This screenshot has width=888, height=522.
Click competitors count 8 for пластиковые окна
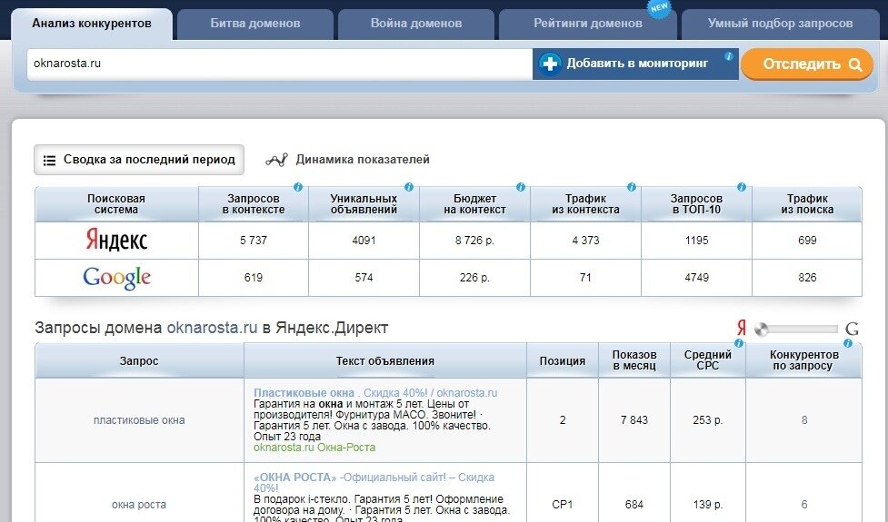[x=804, y=420]
